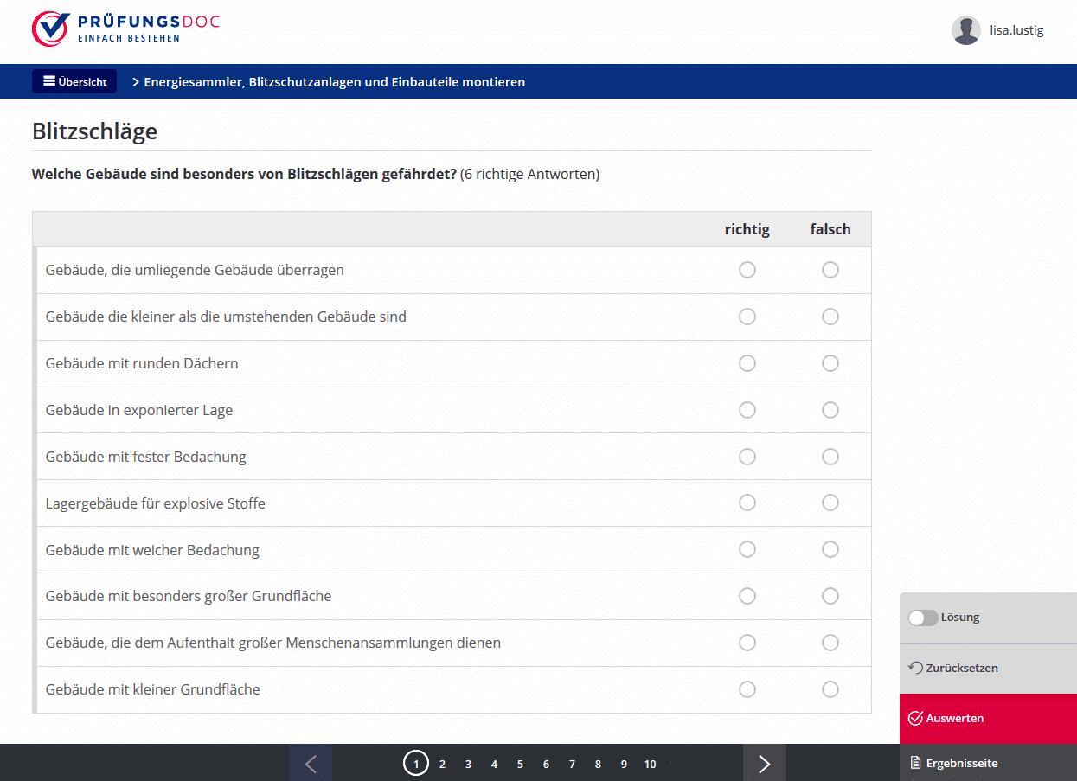Open the Übersicht menu
Image resolution: width=1077 pixels, height=781 pixels.
tap(74, 82)
